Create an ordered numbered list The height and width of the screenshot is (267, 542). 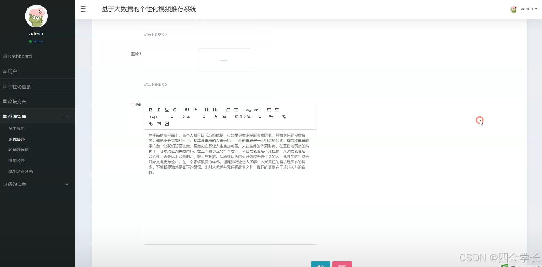coord(228,110)
